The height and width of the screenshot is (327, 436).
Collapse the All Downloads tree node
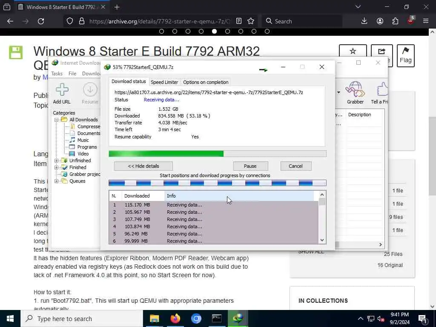56,120
